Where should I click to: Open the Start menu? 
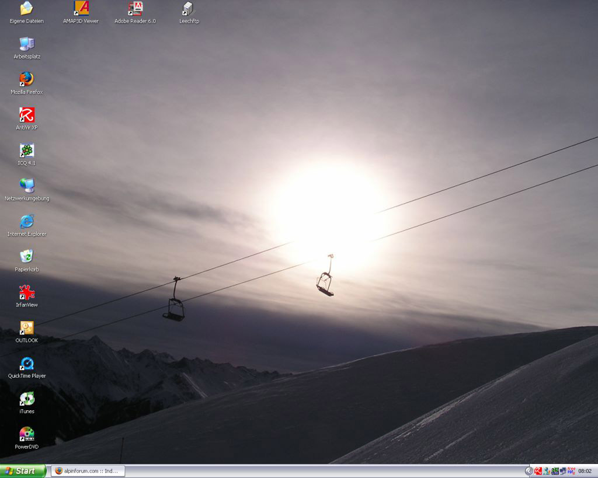[22, 471]
